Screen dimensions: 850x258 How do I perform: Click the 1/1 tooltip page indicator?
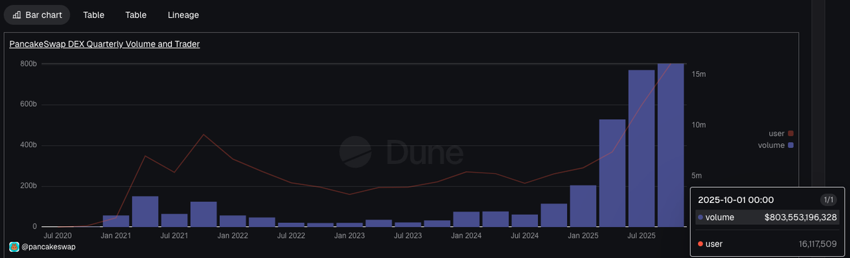[828, 200]
